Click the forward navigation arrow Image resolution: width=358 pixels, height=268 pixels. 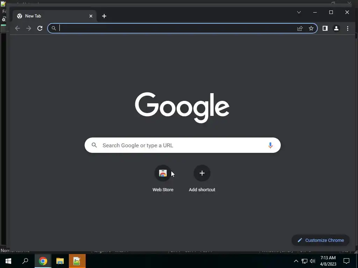29,28
